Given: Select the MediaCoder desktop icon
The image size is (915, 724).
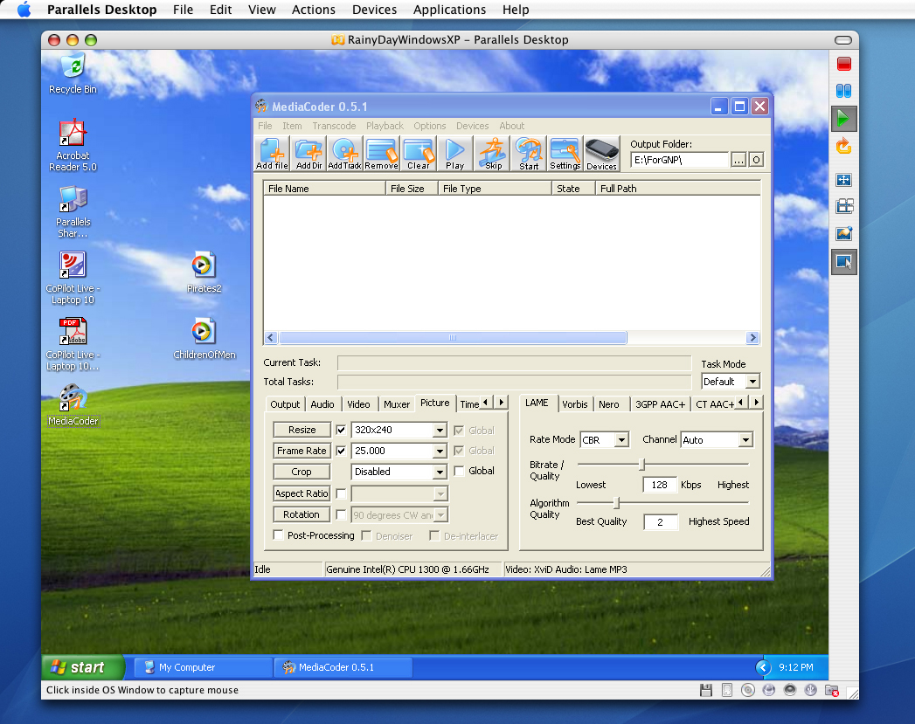Looking at the screenshot, I should [73, 406].
